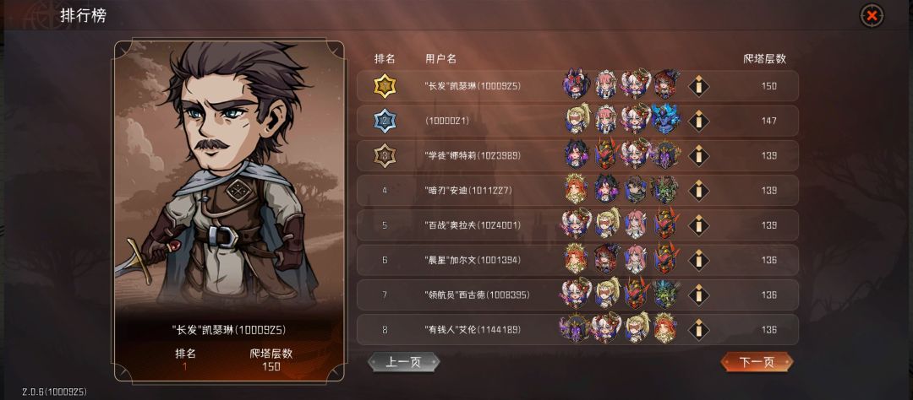Go to previous page with 上一页
Screen dimensions: 913x400
(x=403, y=362)
